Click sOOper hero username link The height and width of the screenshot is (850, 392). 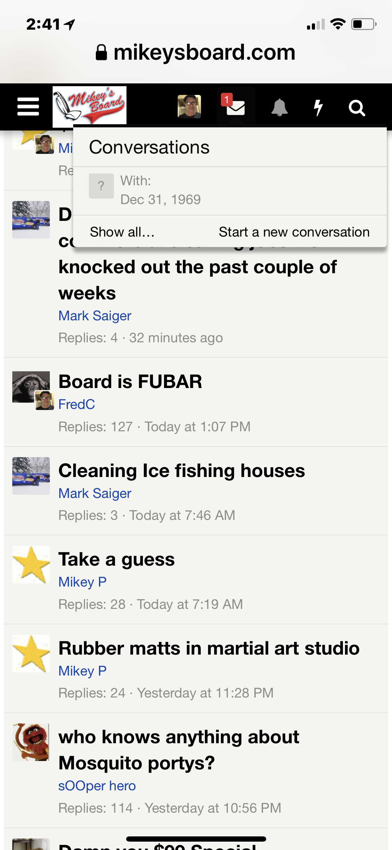[x=97, y=786]
